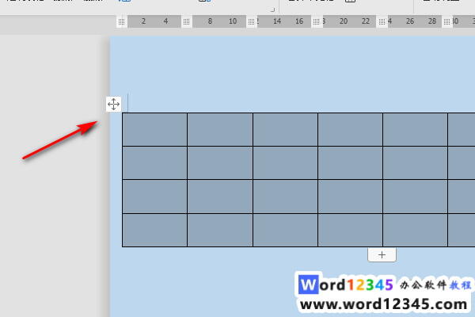Click the table move handle icon
This screenshot has height=317, width=475.
[113, 104]
